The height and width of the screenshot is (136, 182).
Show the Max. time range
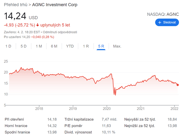(117, 46)
